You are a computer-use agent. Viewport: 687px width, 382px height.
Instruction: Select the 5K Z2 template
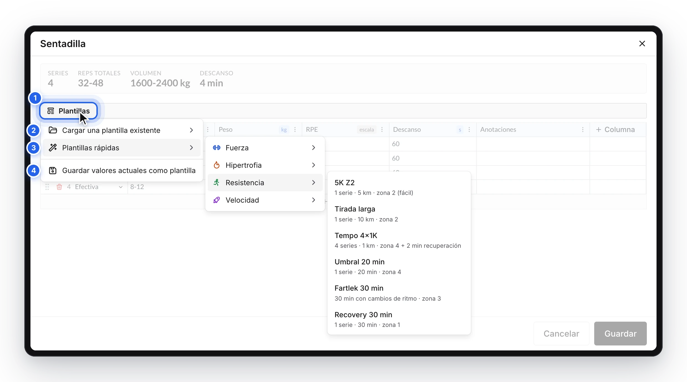(399, 187)
